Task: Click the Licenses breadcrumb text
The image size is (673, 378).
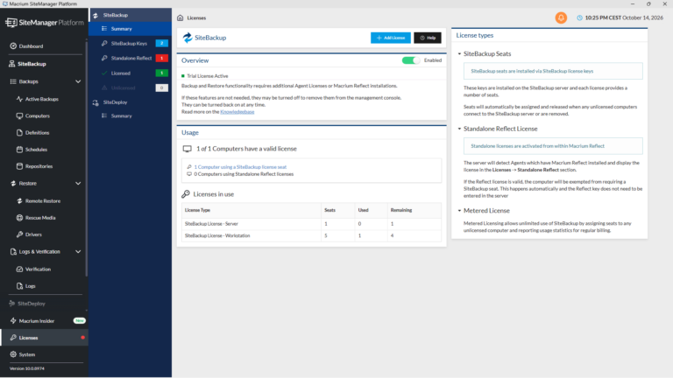Action: (x=196, y=18)
